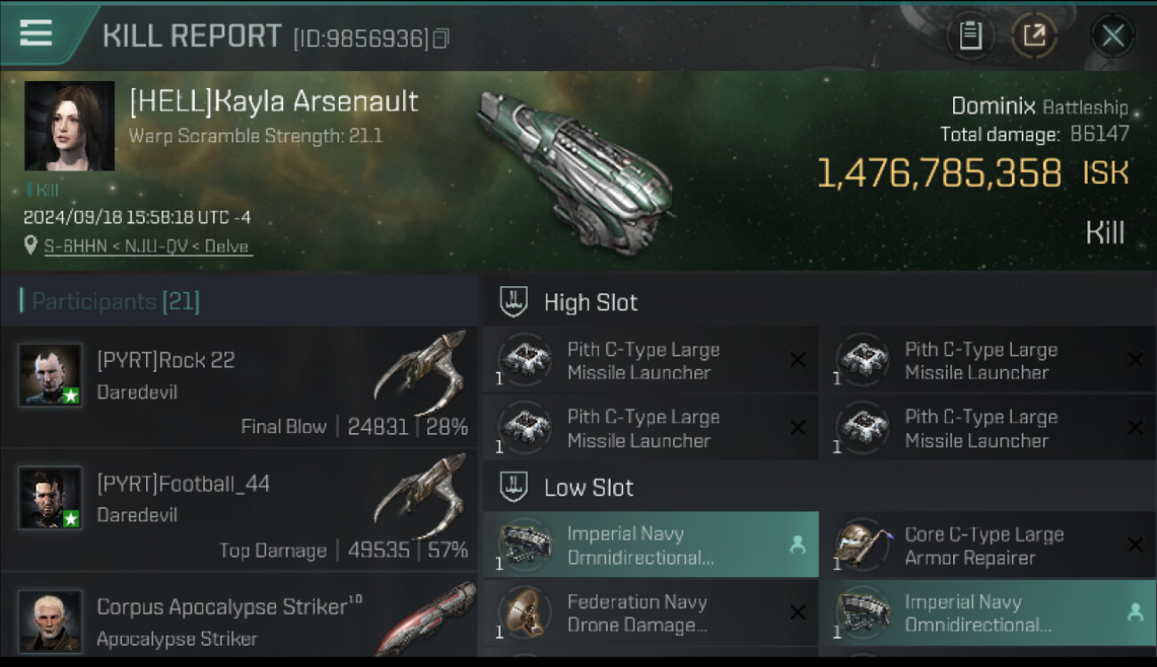
Task: Select Football_44's portrait
Action: pyautogui.click(x=50, y=497)
